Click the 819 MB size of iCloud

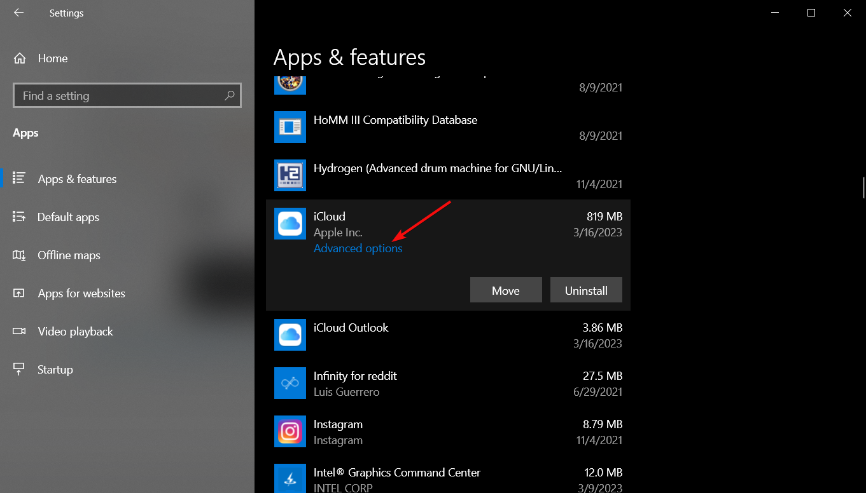click(x=604, y=217)
